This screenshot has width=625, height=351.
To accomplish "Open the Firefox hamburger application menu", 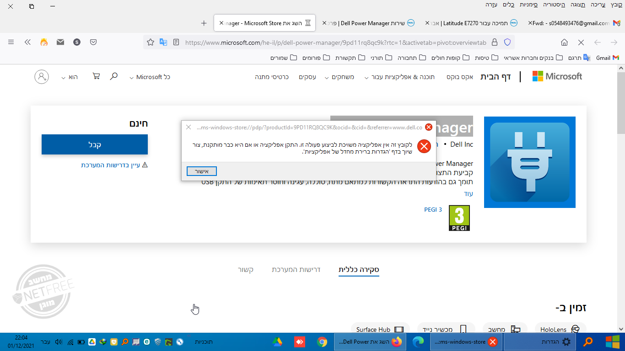I will (x=11, y=42).
